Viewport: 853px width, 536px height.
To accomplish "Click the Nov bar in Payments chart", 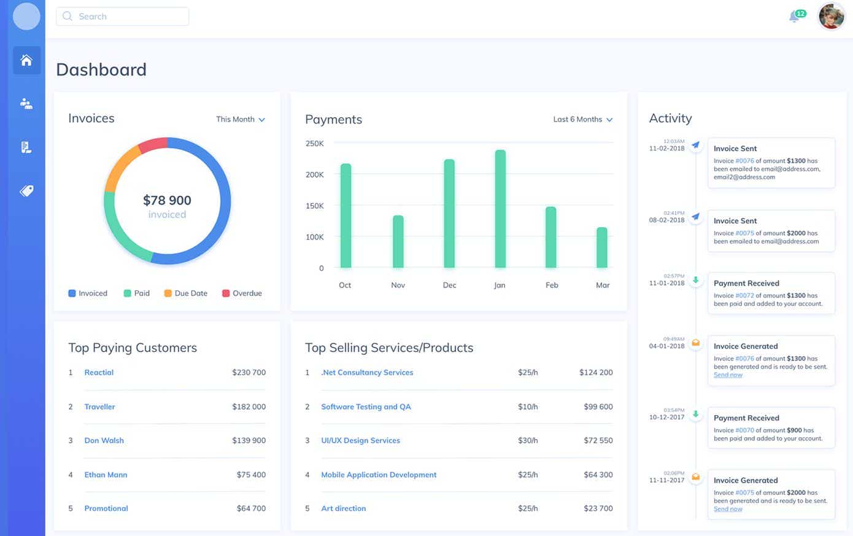I will click(x=398, y=241).
